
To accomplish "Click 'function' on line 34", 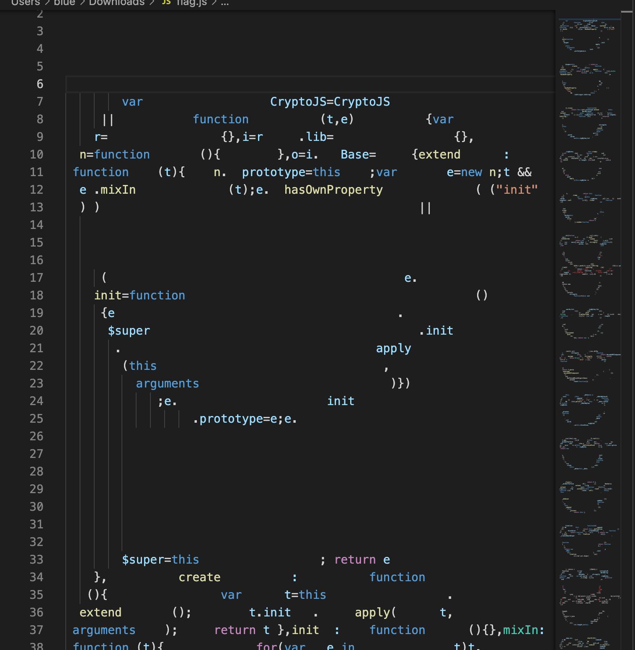I will [x=397, y=577].
